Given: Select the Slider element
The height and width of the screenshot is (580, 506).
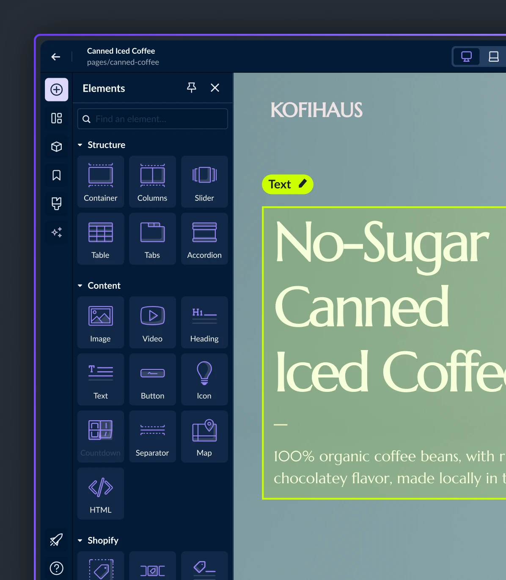Looking at the screenshot, I should [204, 182].
